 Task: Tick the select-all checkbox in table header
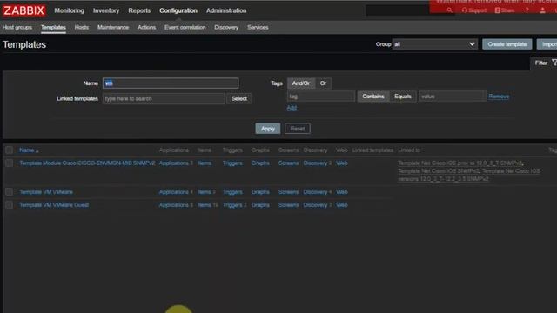[x=10, y=150]
